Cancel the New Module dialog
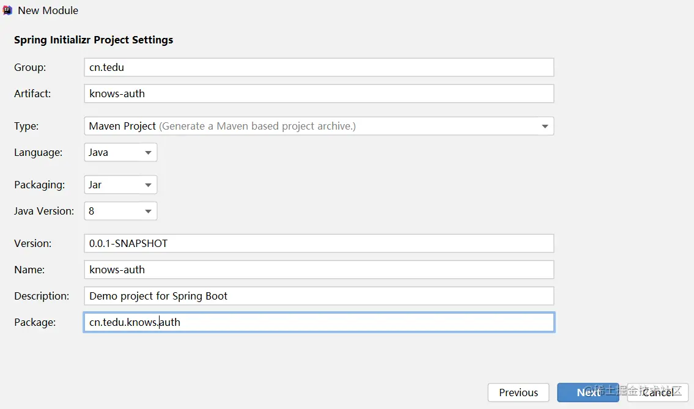The width and height of the screenshot is (694, 409). coord(658,392)
